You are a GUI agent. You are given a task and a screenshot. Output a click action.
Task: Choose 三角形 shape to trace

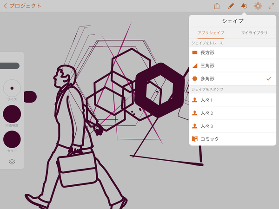pyautogui.click(x=232, y=65)
